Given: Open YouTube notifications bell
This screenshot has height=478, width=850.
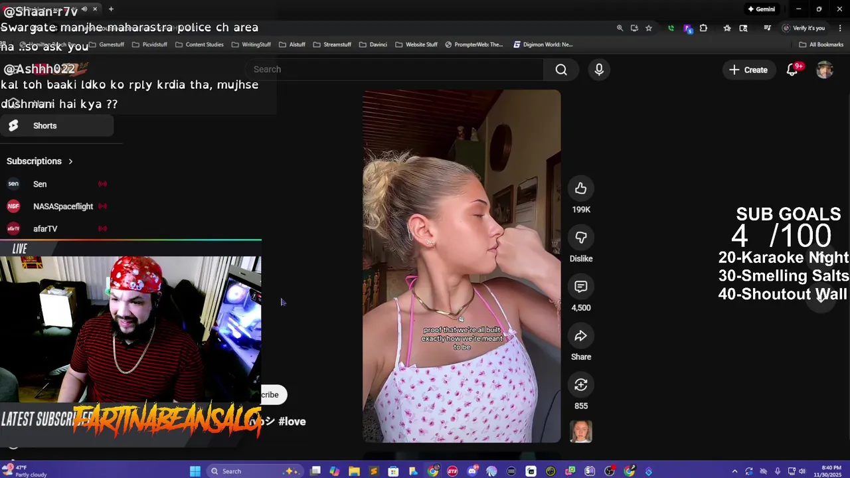Looking at the screenshot, I should click(x=792, y=70).
